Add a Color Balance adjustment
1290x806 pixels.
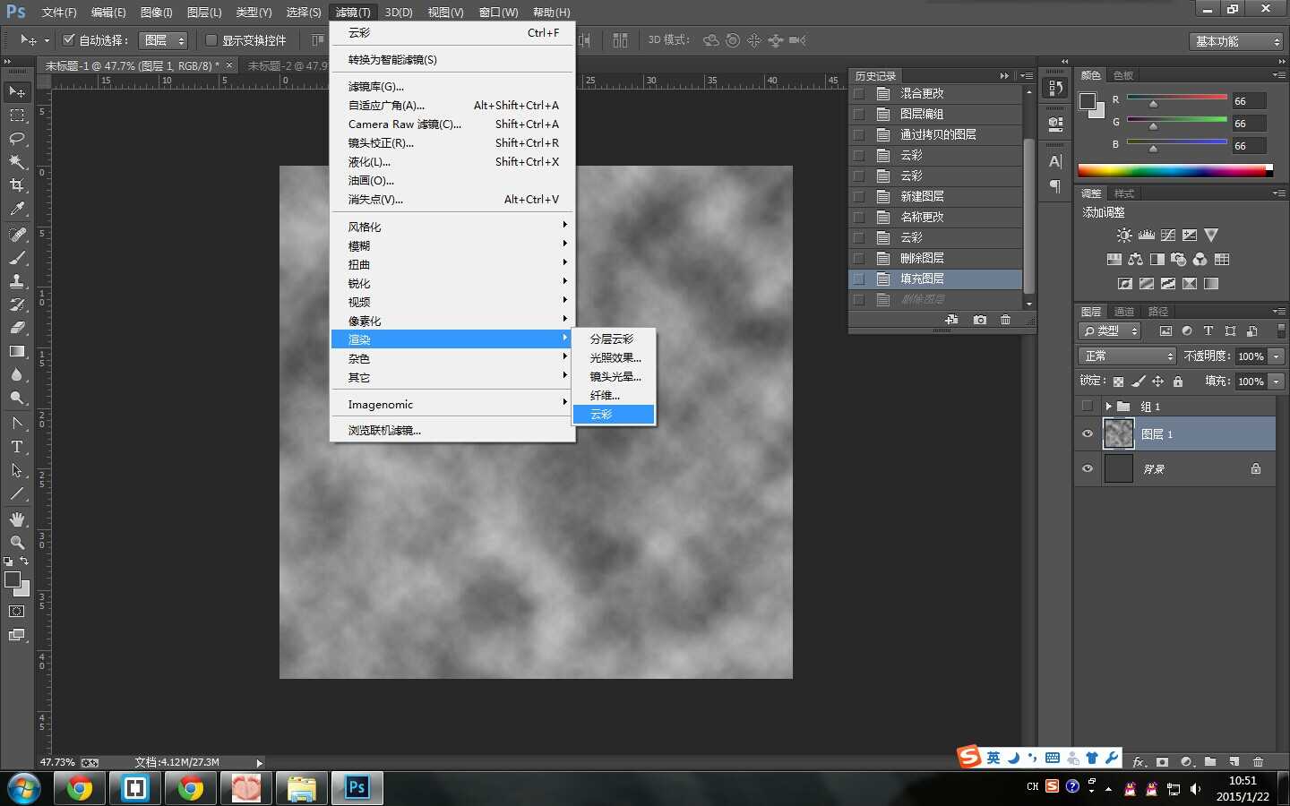1136,260
